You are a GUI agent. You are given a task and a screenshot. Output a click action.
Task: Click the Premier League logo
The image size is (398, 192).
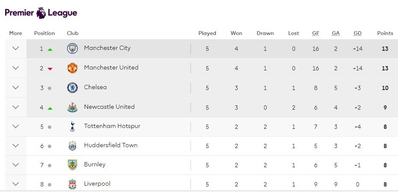coord(41,13)
